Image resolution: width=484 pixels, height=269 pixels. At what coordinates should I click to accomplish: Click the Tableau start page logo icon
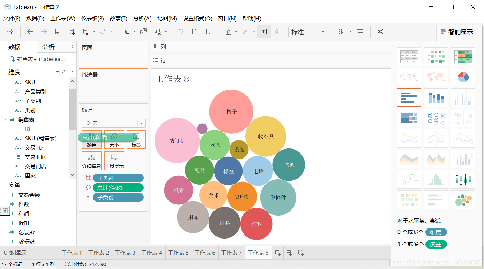tap(10, 32)
